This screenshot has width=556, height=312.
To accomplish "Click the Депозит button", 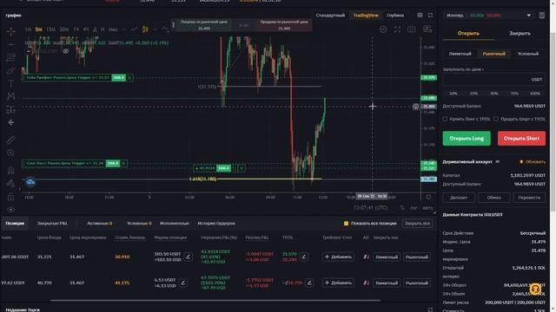I will (459, 198).
